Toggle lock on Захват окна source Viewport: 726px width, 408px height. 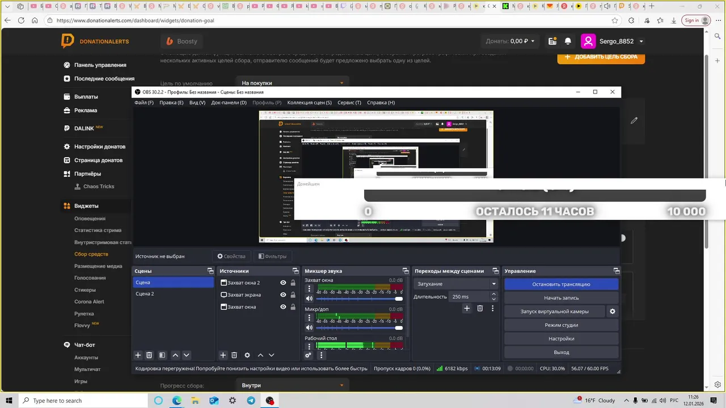(x=293, y=307)
